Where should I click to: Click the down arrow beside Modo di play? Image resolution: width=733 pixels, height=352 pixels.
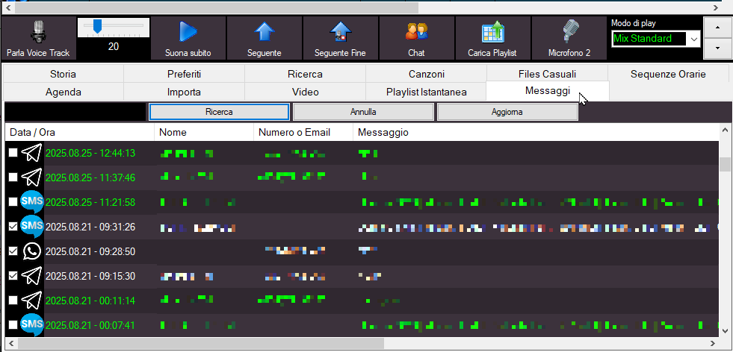click(x=718, y=48)
